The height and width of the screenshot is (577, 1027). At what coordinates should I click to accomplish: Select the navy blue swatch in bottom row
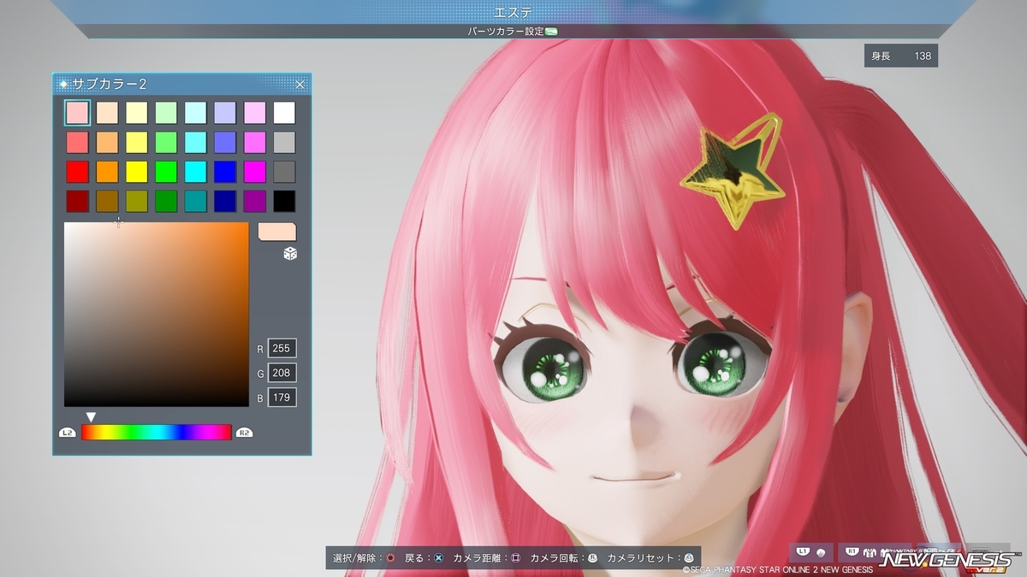pos(225,201)
